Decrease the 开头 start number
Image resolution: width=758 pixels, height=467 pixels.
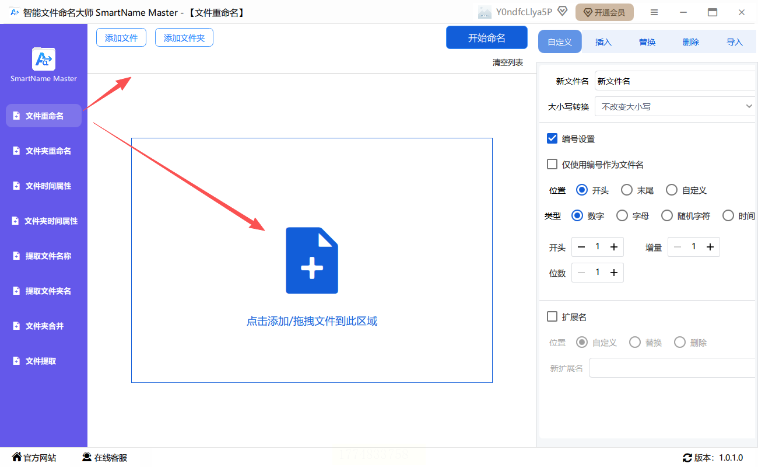tap(581, 247)
